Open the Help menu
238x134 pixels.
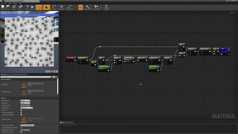tap(20, 3)
